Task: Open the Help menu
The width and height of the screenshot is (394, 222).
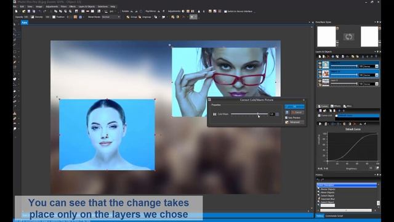Action: [x=113, y=7]
